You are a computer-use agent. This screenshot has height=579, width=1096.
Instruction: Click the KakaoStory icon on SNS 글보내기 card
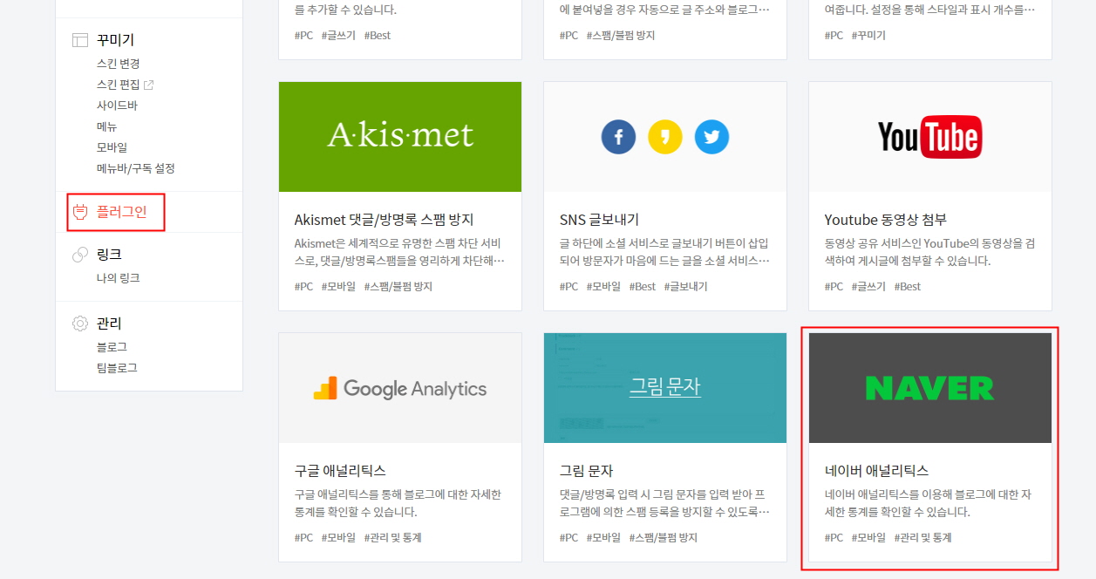664,137
